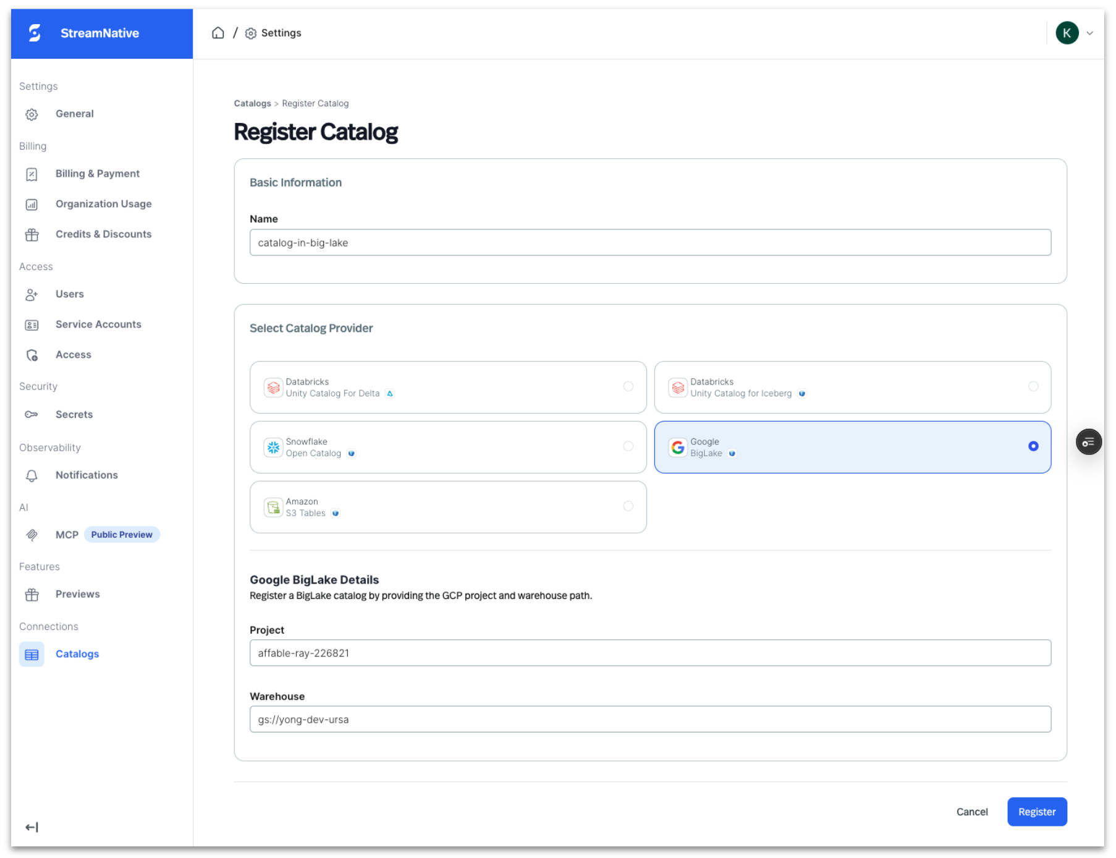Viewport: 1116px width, 858px height.
Task: Select Snowflake Open Catalog radio button
Action: click(628, 446)
